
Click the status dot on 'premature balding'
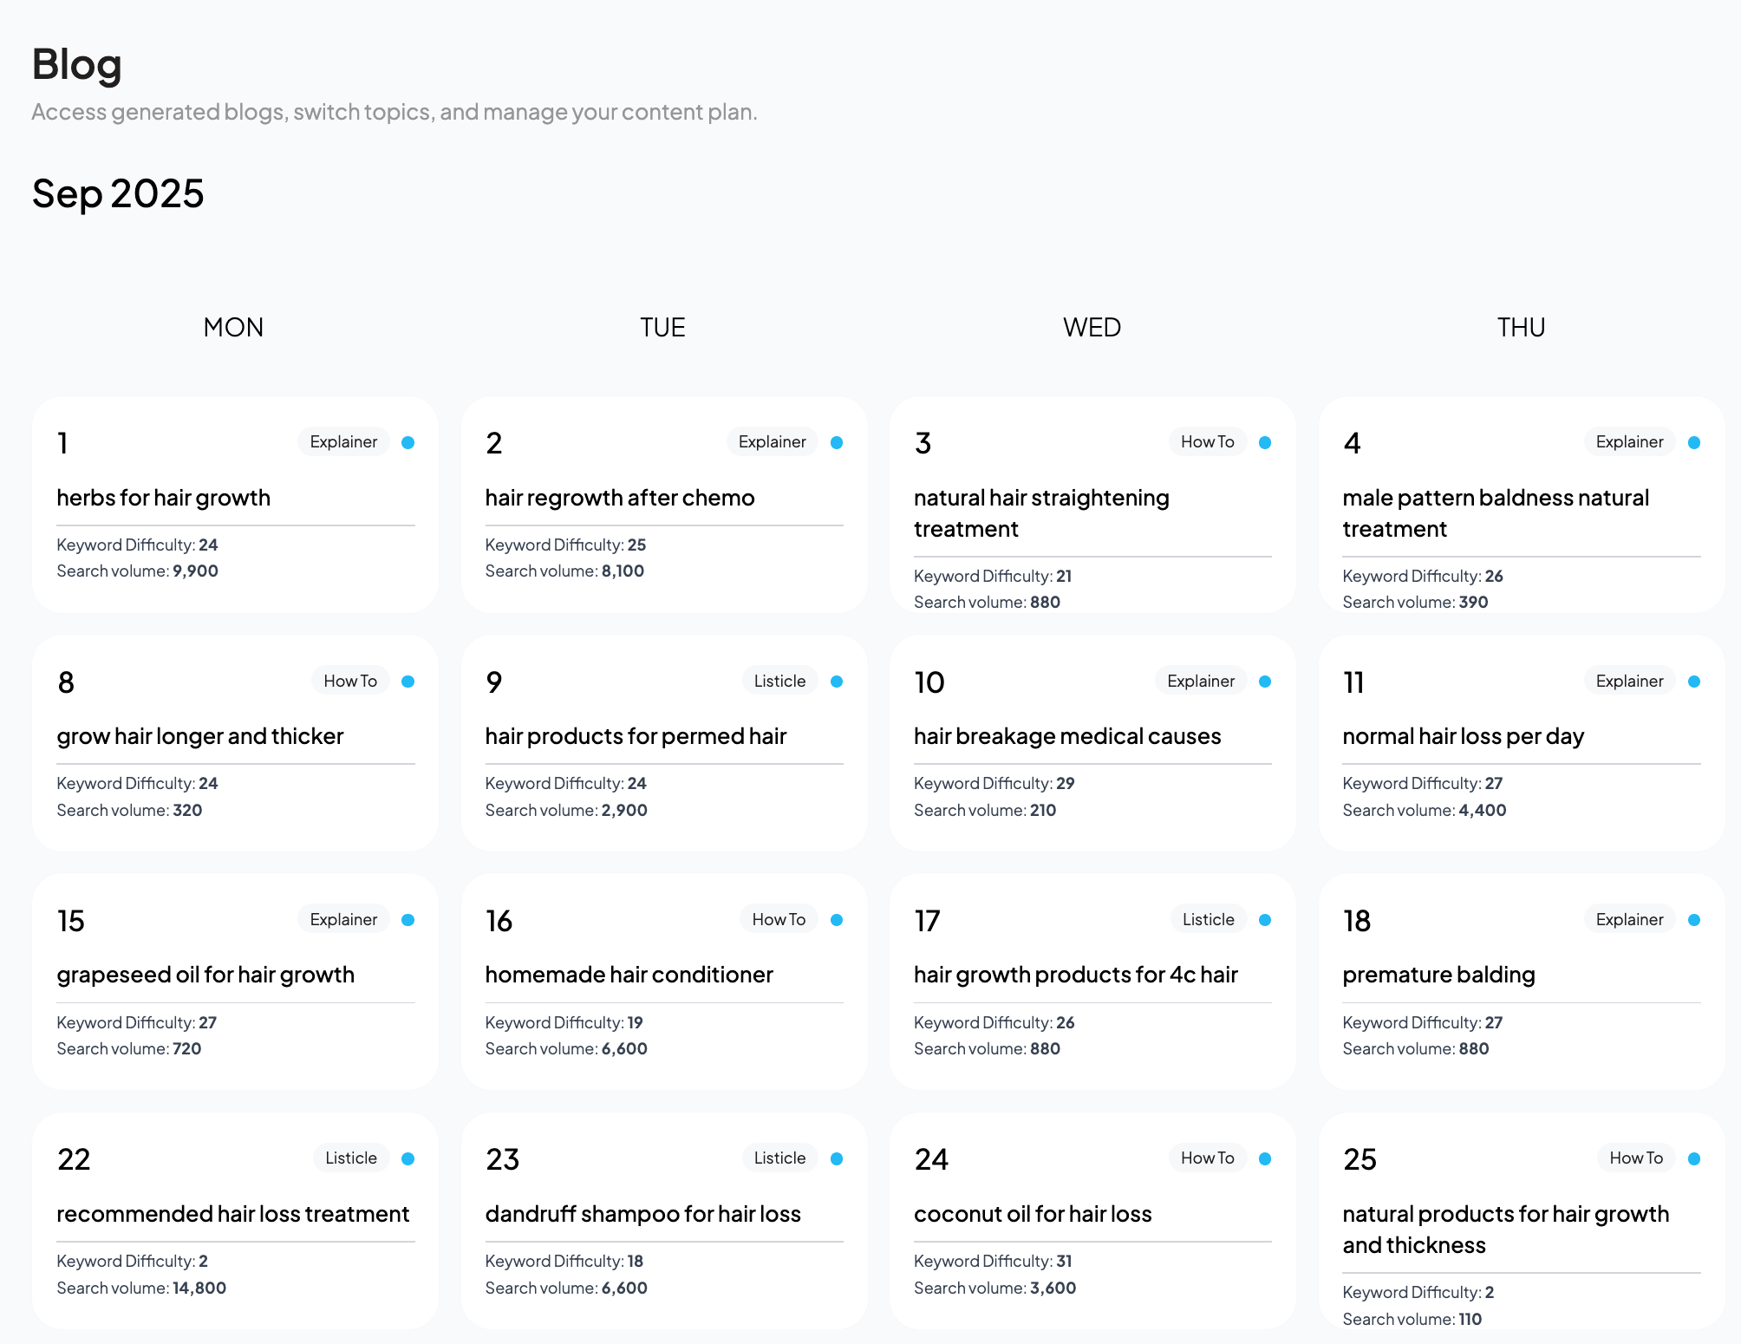(x=1693, y=919)
